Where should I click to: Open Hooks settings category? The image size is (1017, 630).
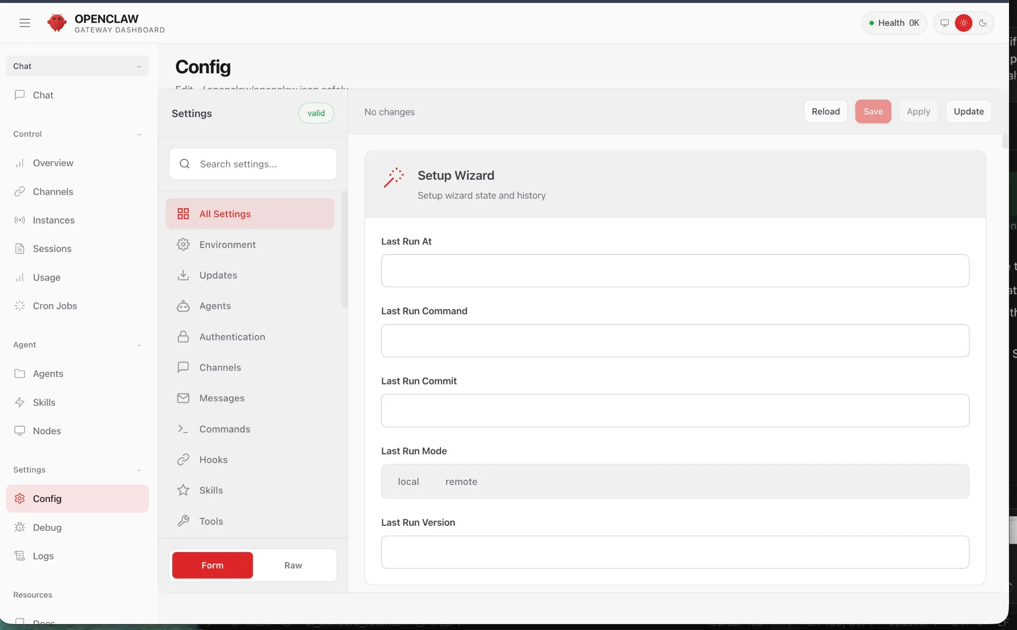[250, 459]
